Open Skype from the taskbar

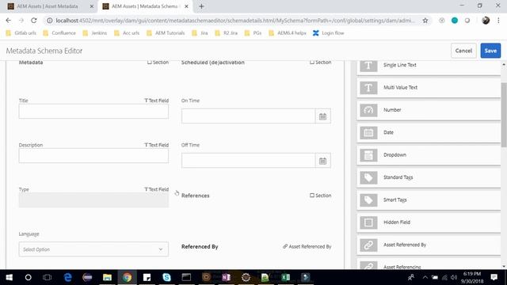tap(166, 277)
